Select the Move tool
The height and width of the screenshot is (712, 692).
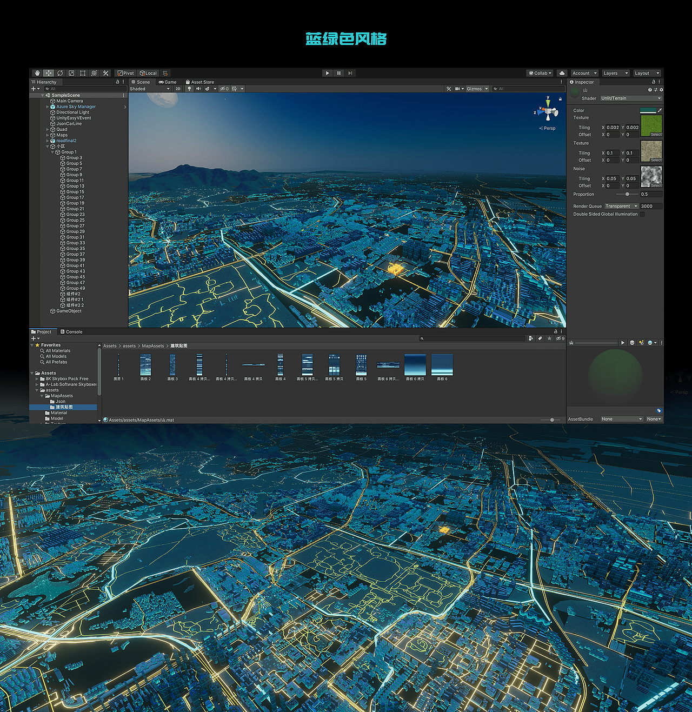tap(49, 73)
